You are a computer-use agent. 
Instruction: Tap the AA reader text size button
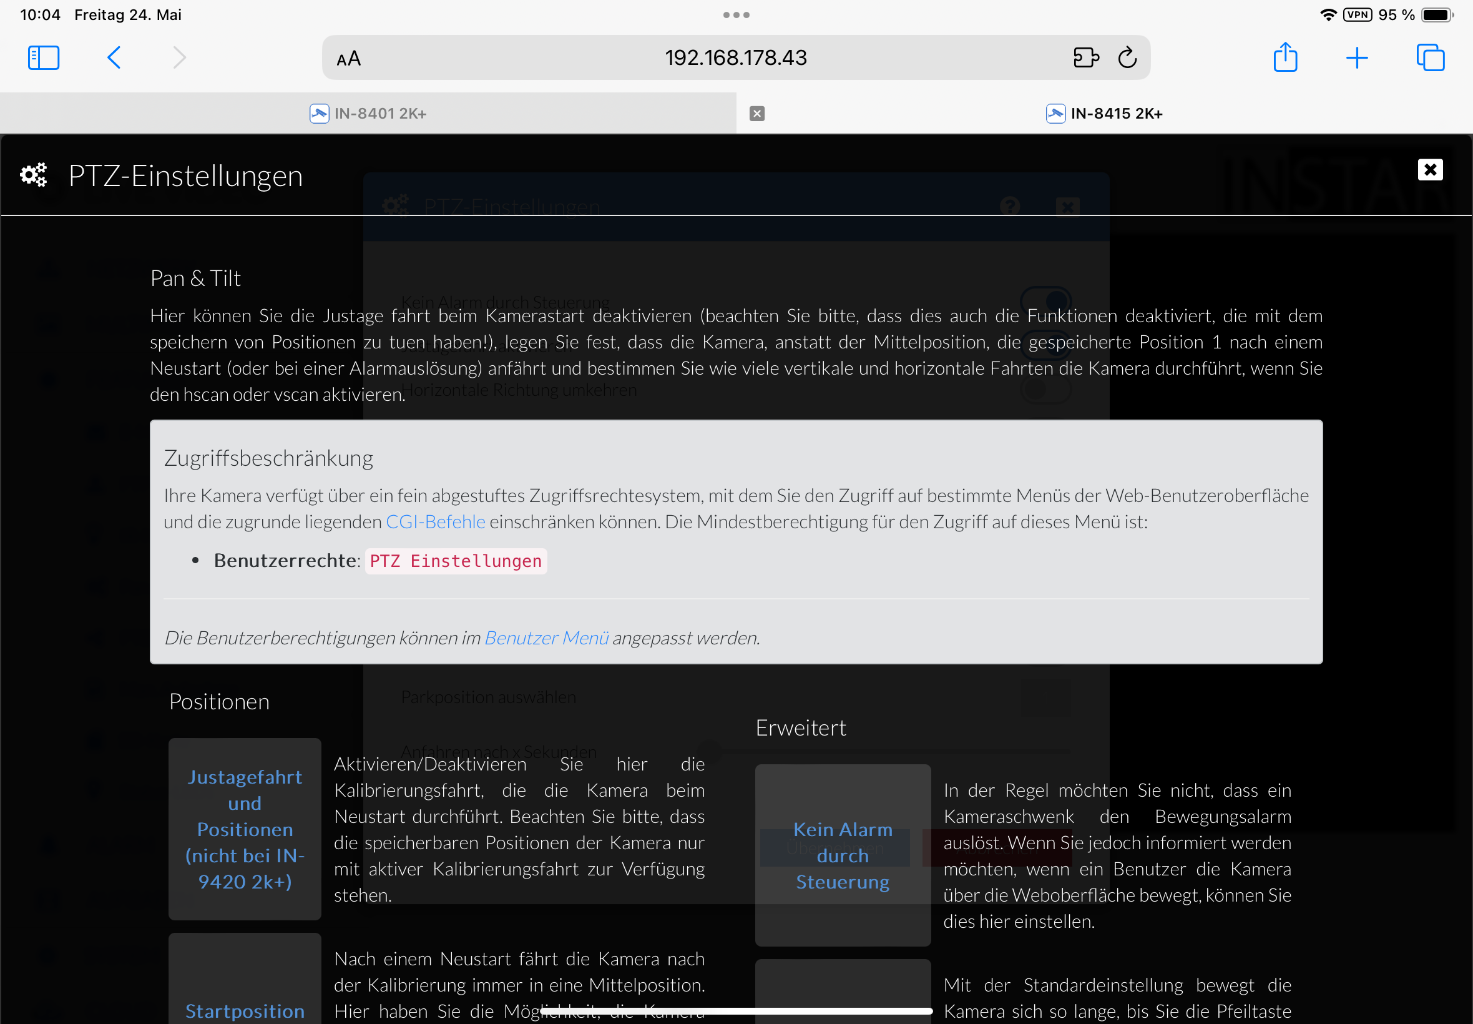tap(349, 59)
